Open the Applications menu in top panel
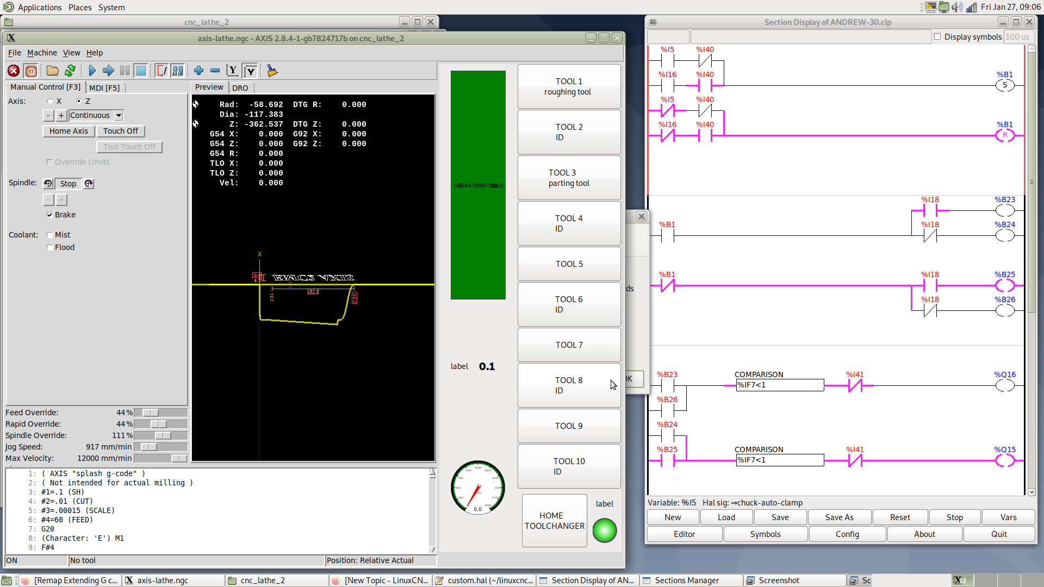 pyautogui.click(x=40, y=7)
